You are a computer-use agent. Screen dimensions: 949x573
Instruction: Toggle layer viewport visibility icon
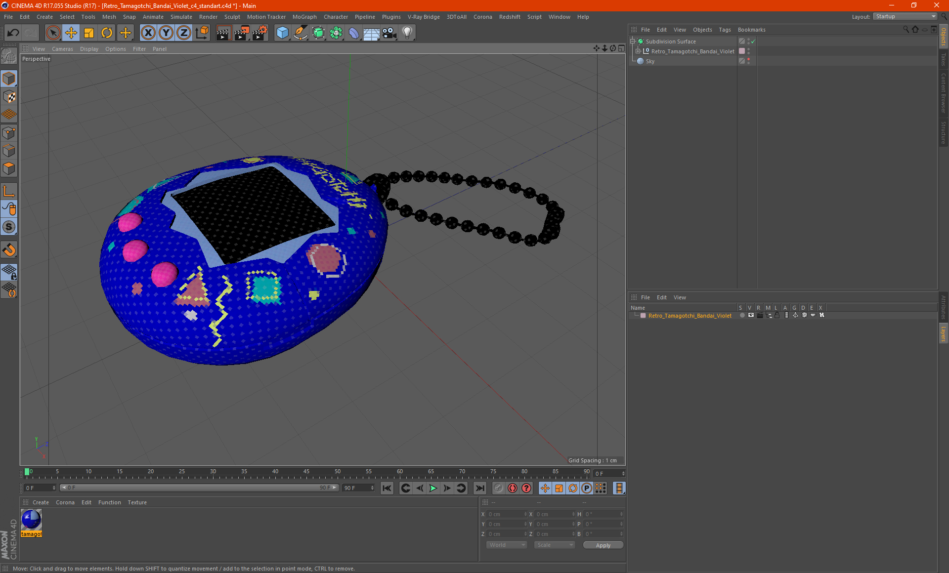[x=751, y=315]
